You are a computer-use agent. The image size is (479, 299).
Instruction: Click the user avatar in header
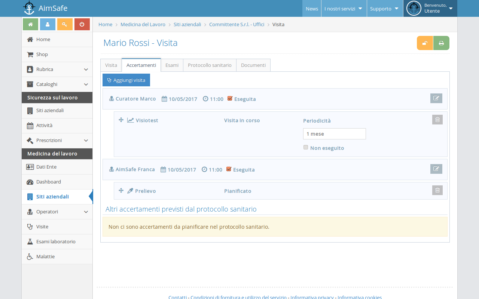pyautogui.click(x=414, y=8)
